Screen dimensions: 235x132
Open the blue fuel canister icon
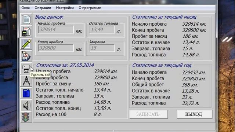(x=26, y=93)
